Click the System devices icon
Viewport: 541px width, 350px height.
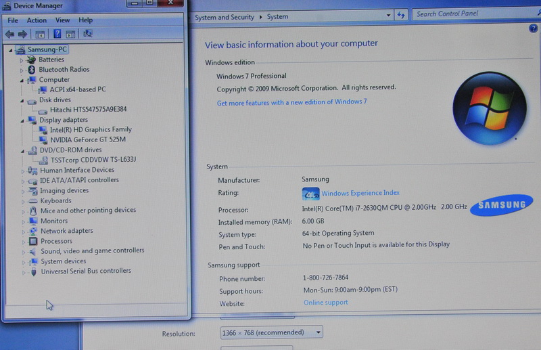tap(33, 261)
